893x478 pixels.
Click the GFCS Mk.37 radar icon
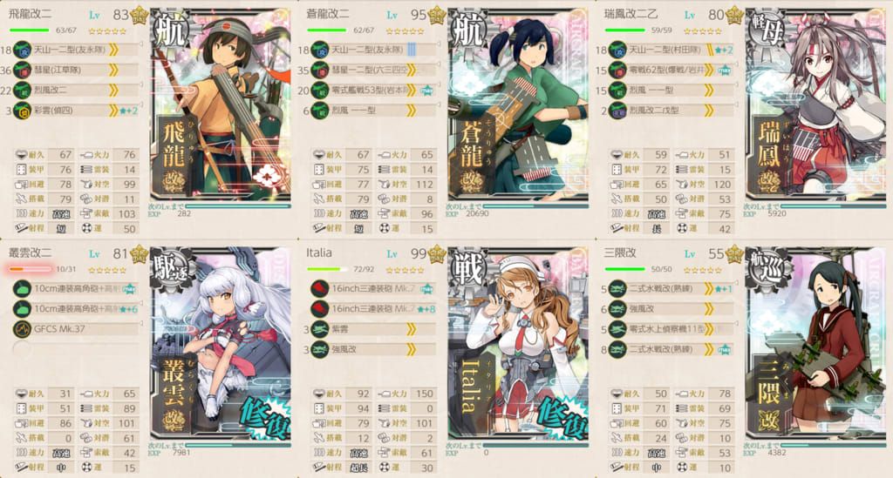[x=22, y=329]
